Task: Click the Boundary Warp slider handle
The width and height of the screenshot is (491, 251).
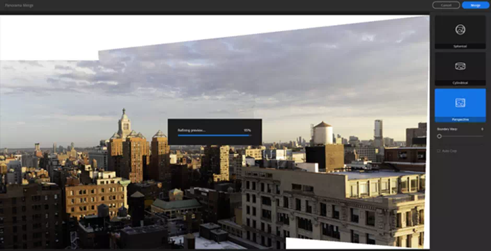Action: click(439, 136)
